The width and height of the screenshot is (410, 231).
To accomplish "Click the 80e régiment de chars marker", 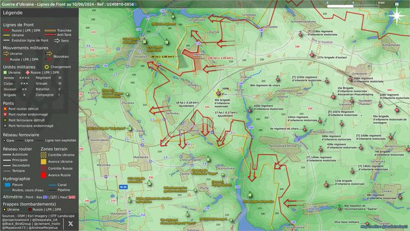I will [x=277, y=80].
